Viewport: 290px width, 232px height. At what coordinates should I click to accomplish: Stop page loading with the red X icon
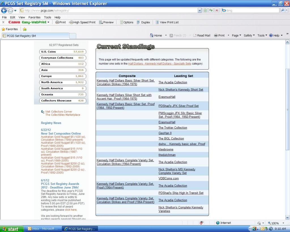217,10
